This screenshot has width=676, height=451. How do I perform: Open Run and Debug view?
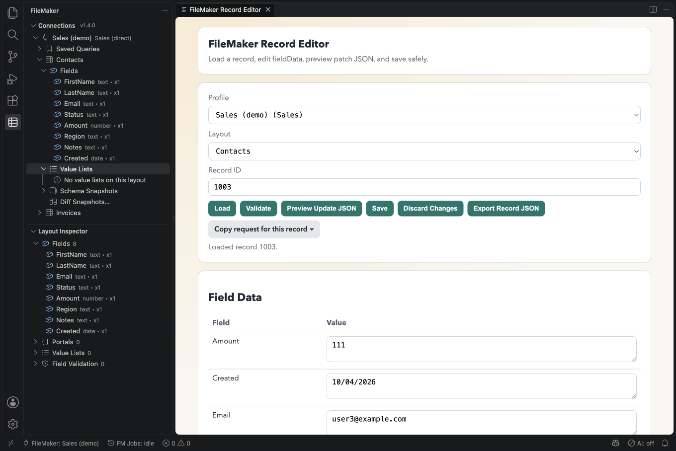13,78
